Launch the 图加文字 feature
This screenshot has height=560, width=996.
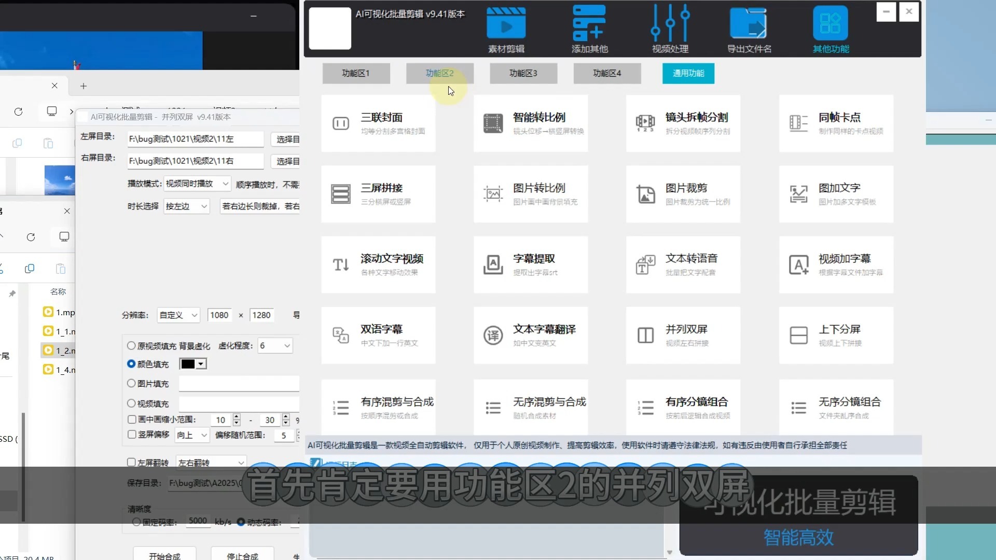[x=836, y=194]
